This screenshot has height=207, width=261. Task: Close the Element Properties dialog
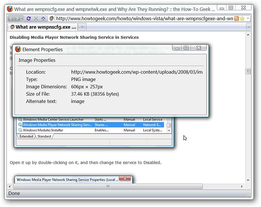(199, 48)
